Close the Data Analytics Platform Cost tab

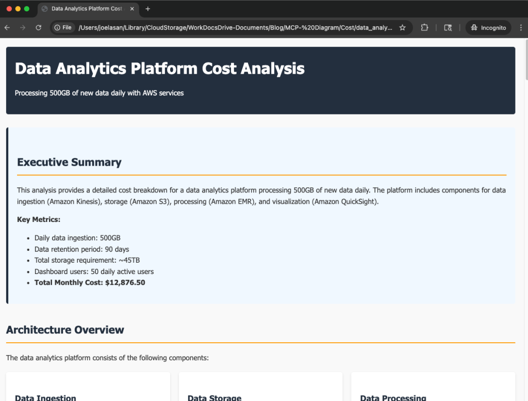pos(131,9)
